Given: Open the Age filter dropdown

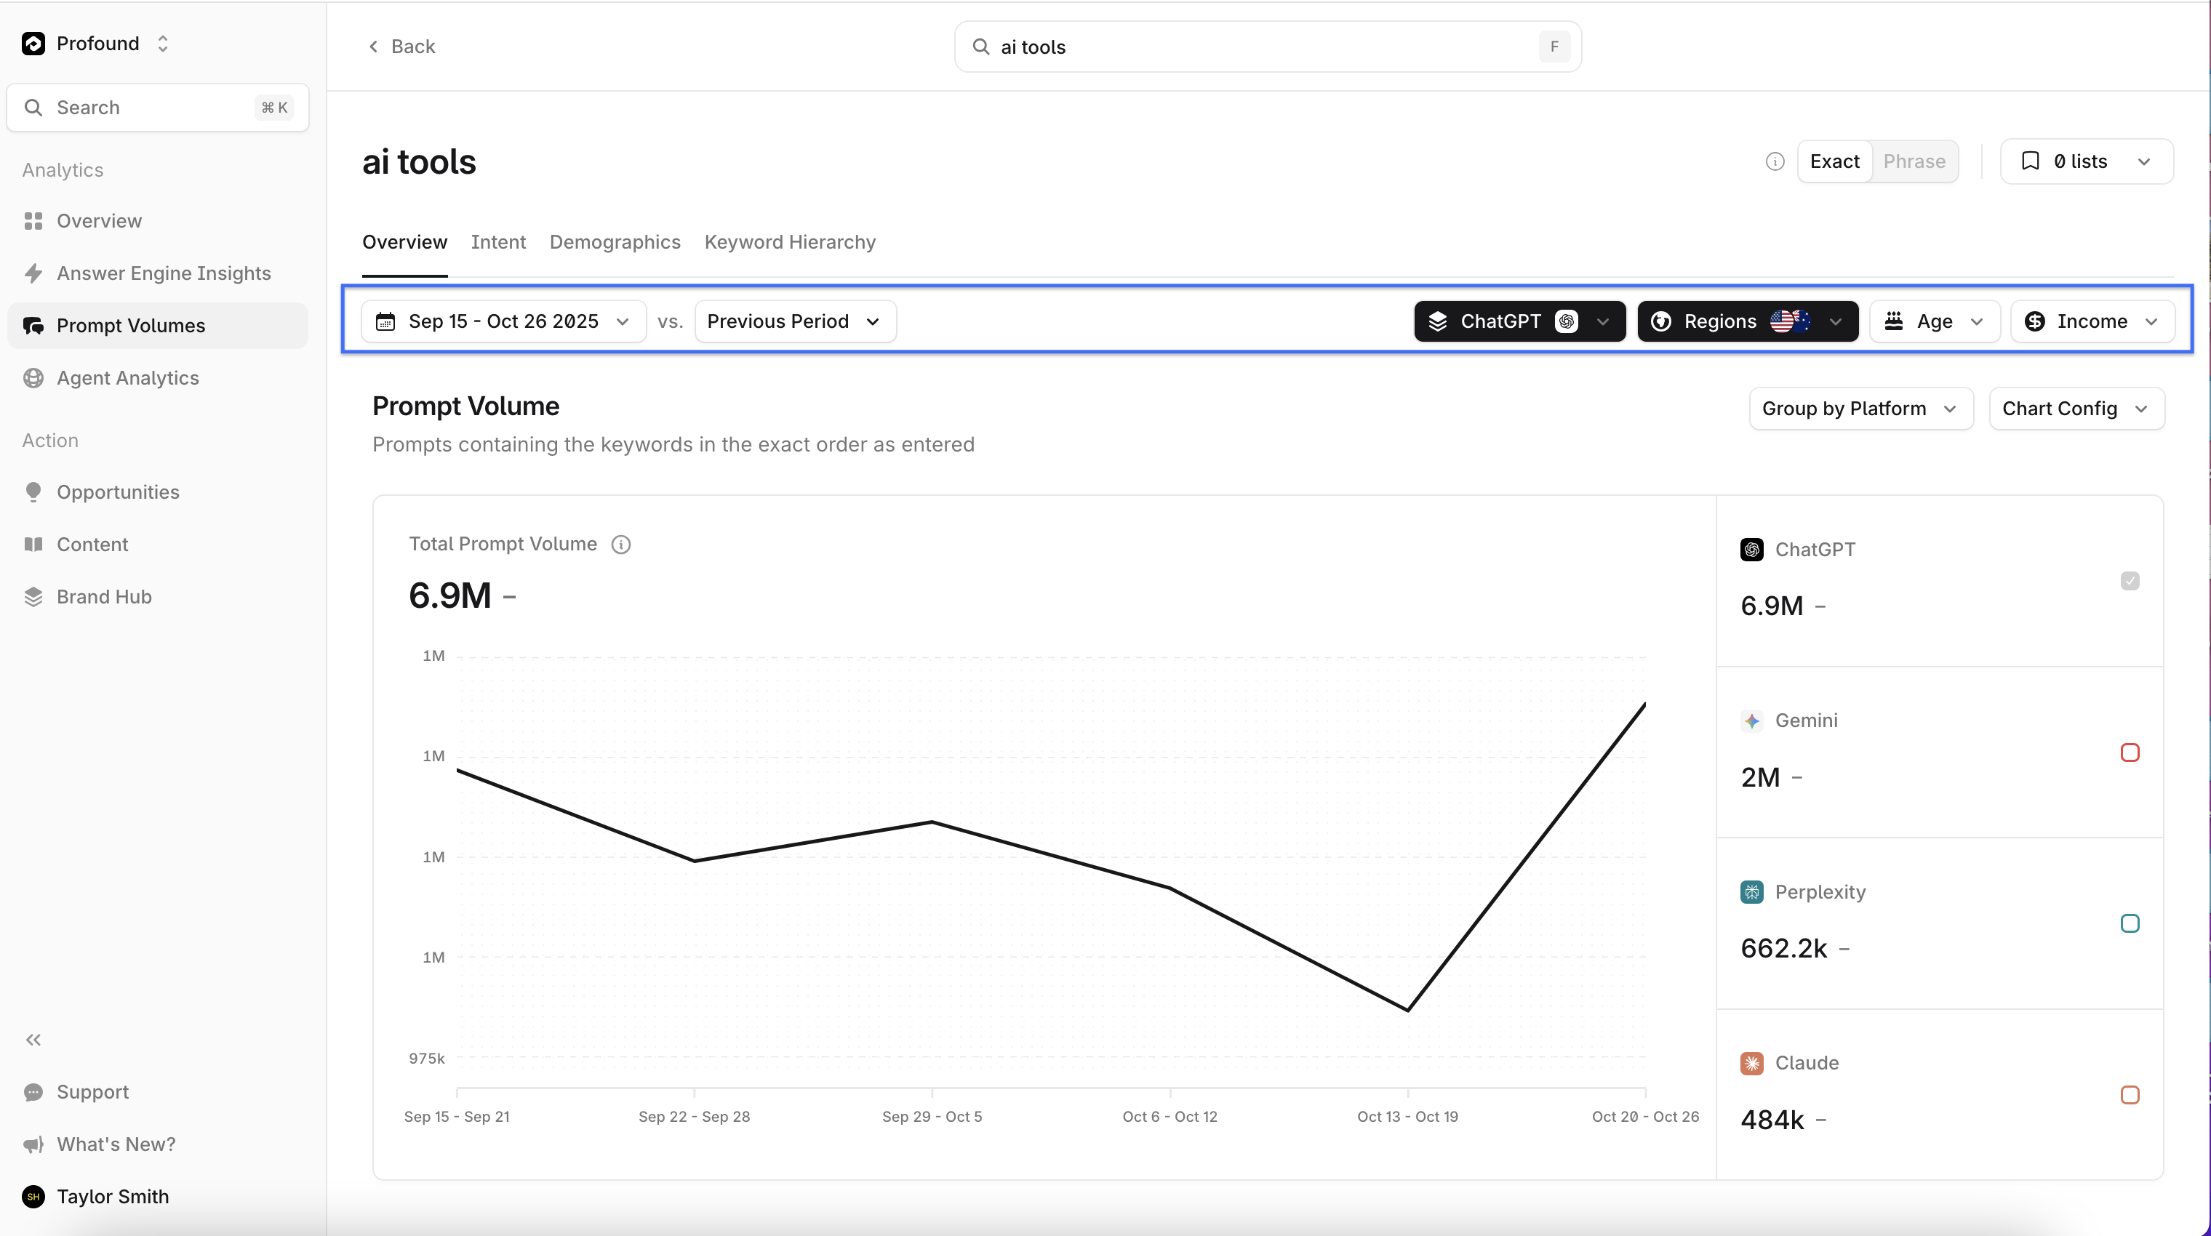Looking at the screenshot, I should 1935,321.
